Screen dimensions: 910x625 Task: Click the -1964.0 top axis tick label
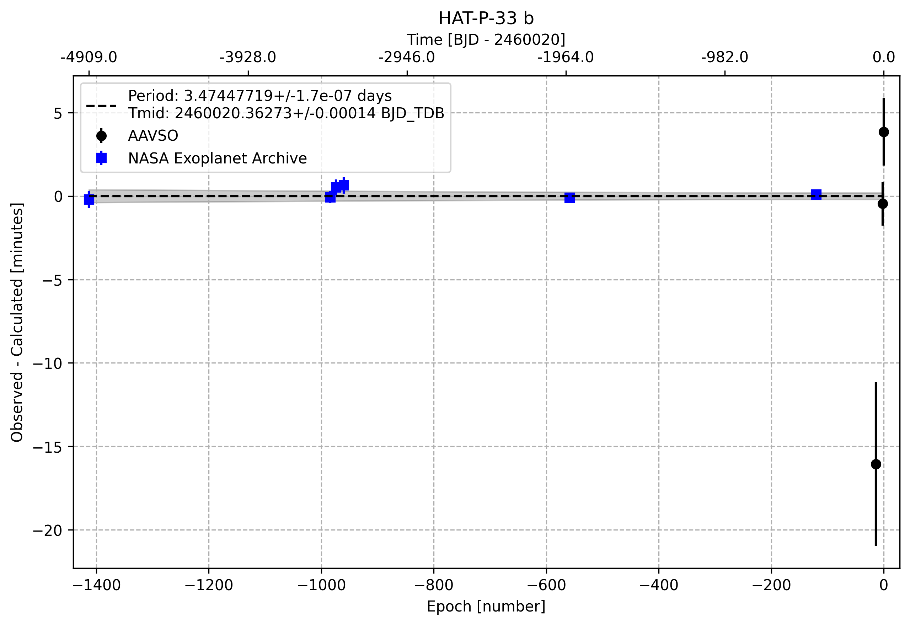(x=566, y=57)
